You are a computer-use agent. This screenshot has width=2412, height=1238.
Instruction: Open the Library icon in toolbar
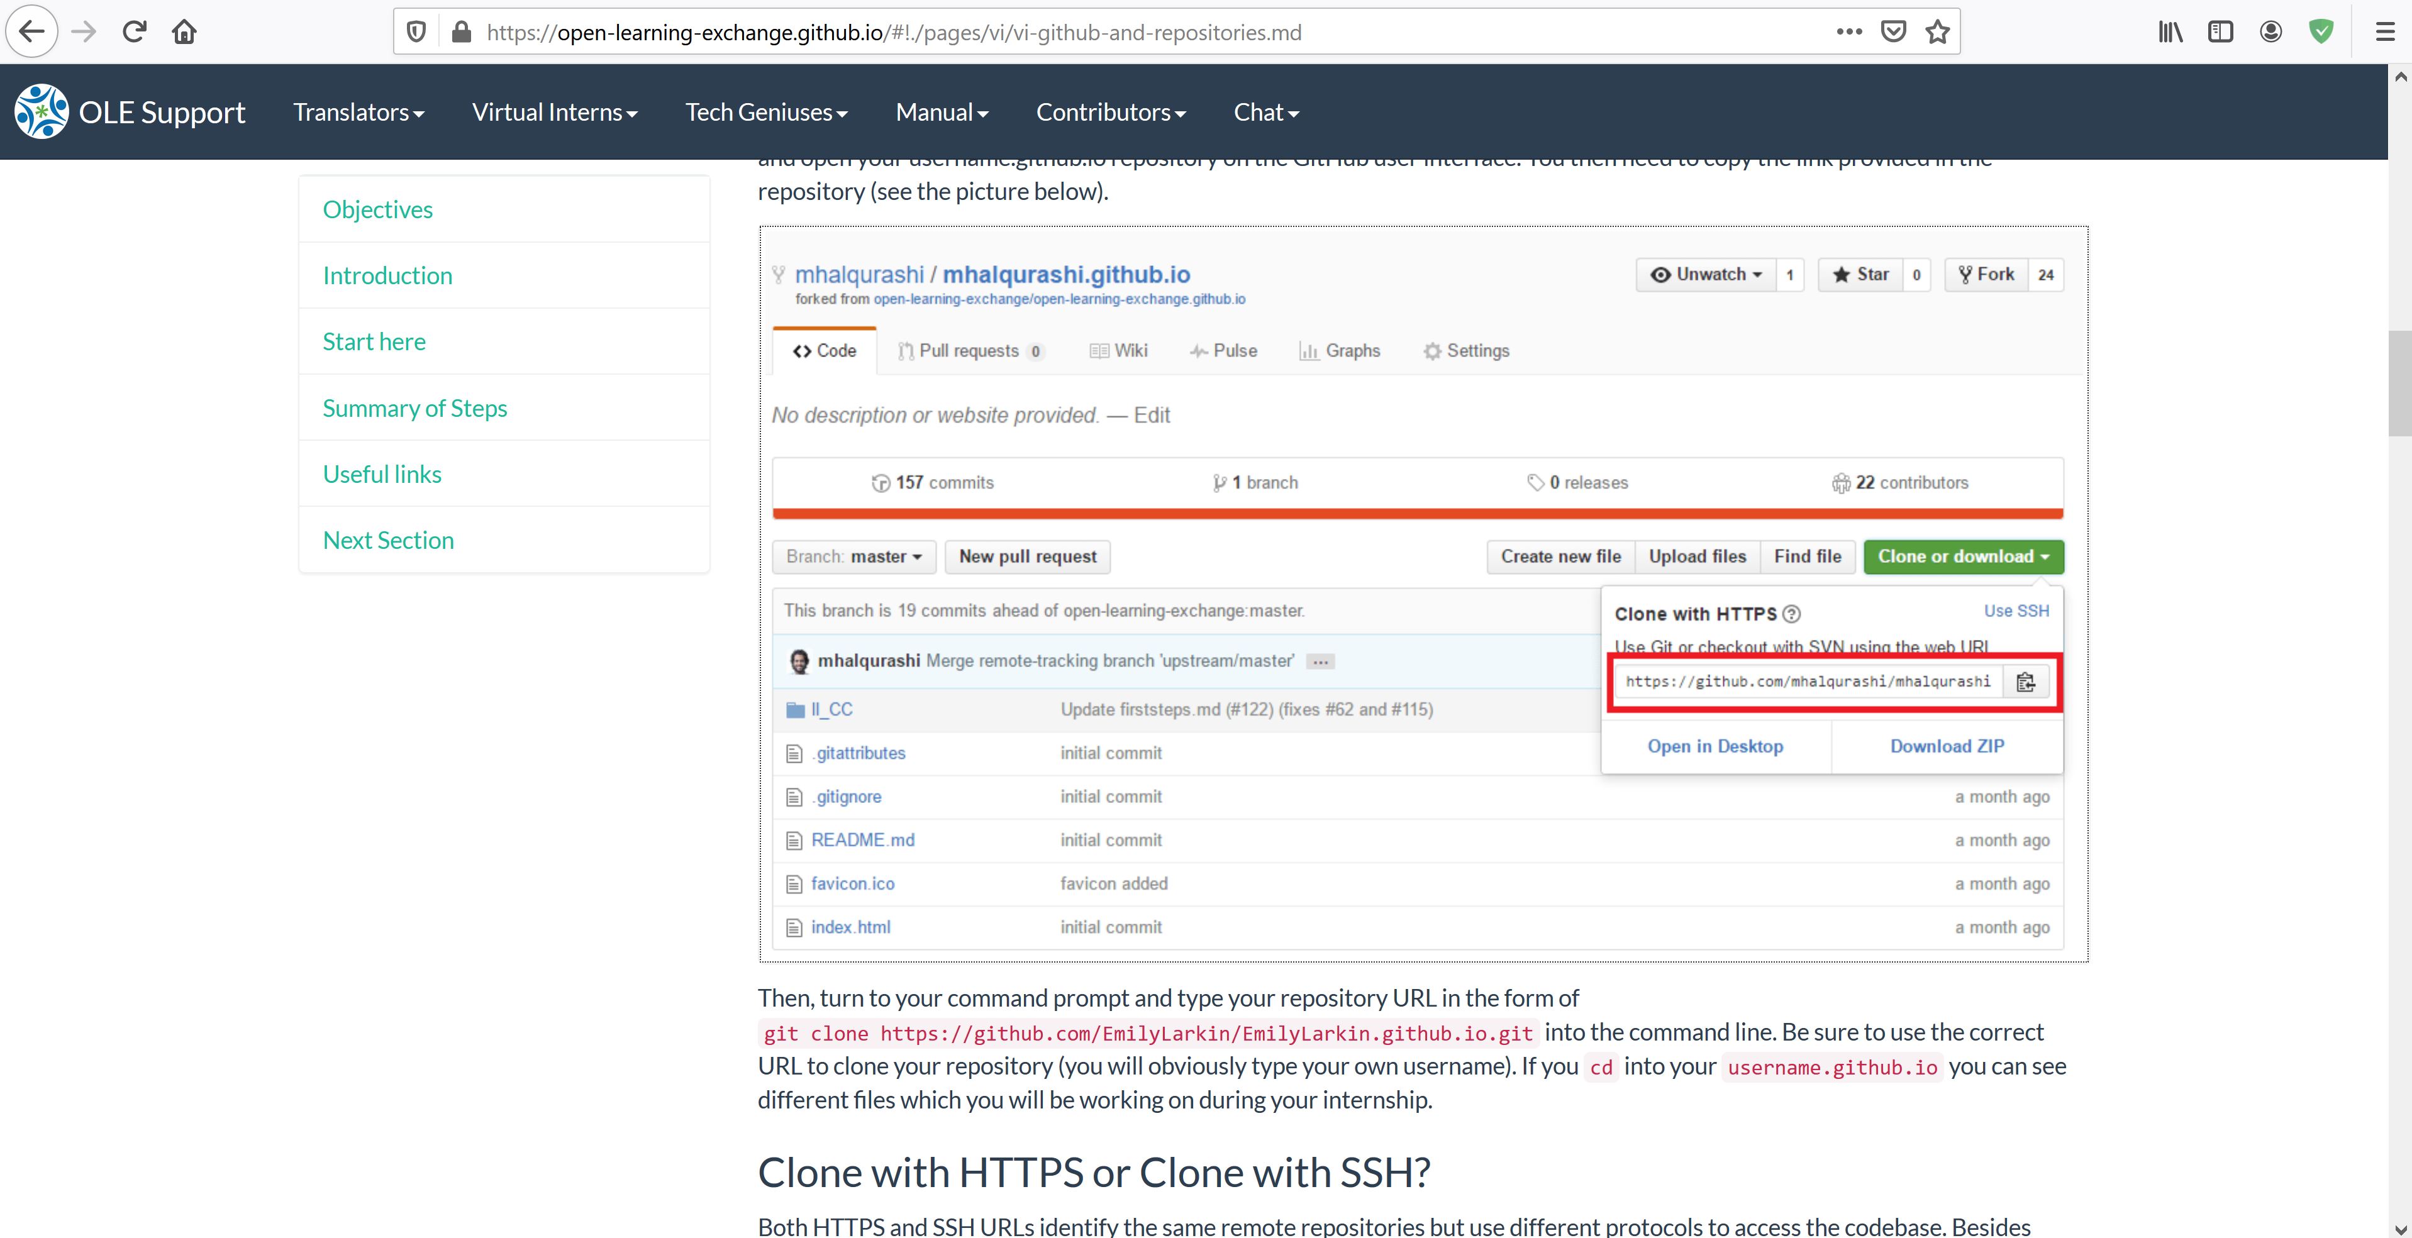click(x=2170, y=32)
